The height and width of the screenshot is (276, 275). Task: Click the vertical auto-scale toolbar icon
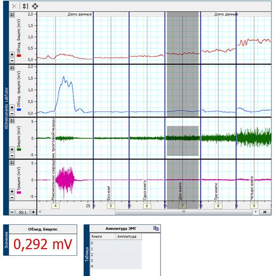(x=25, y=7)
